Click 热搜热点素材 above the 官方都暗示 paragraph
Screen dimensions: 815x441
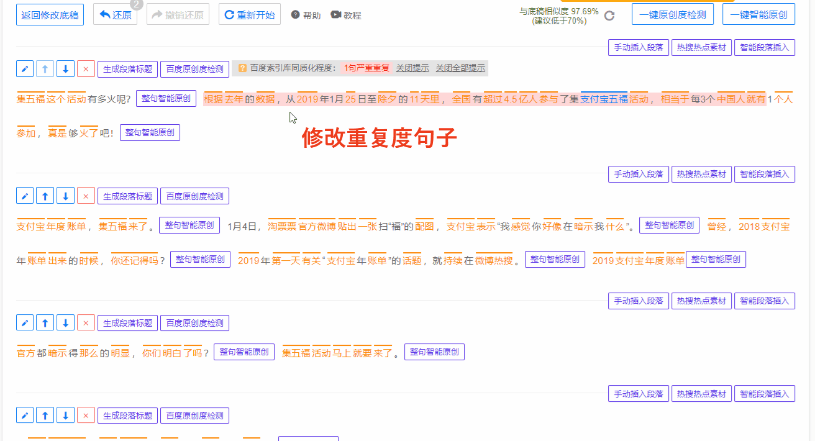701,301
